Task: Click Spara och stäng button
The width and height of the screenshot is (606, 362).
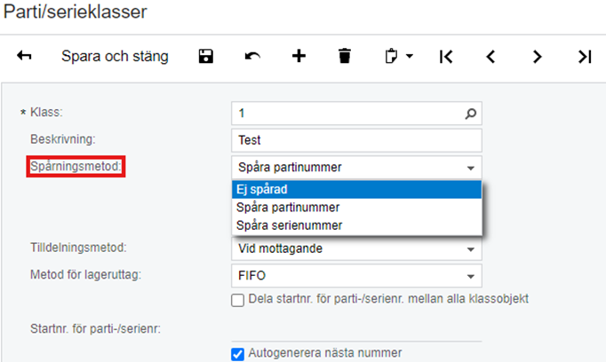Action: click(115, 57)
